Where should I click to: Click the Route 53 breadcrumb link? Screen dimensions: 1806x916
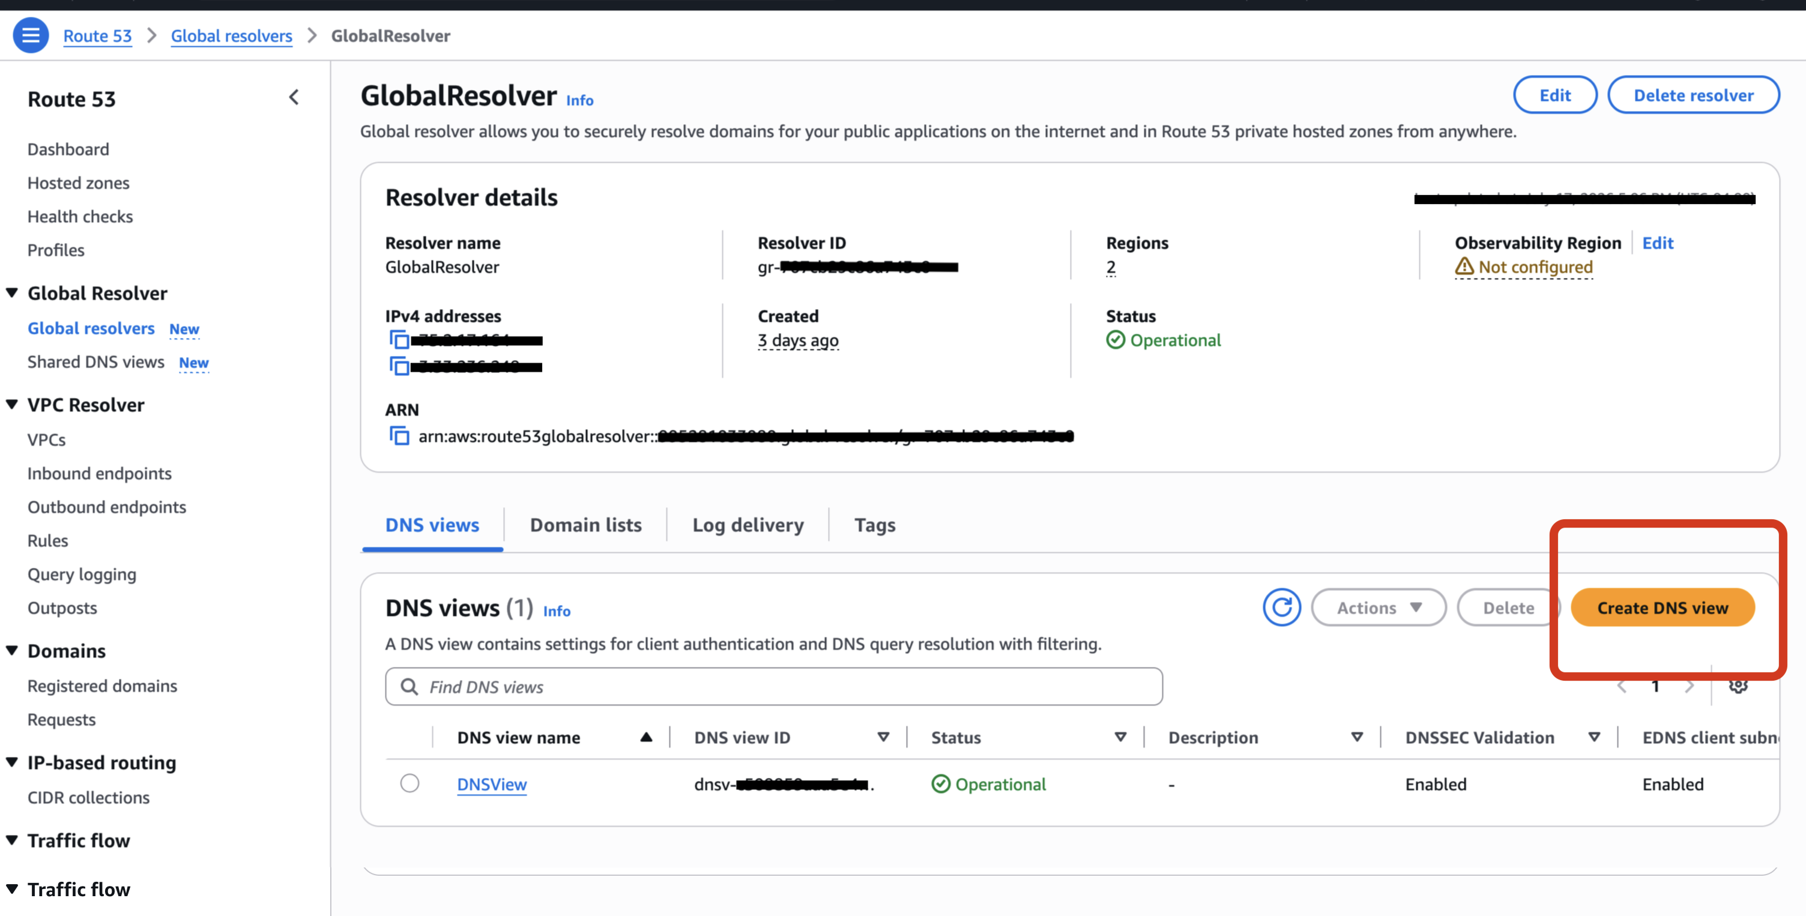(x=97, y=36)
